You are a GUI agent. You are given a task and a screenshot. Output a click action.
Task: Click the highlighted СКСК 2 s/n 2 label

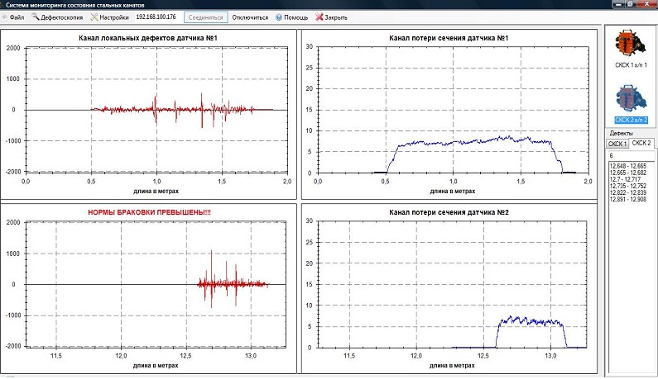click(x=632, y=121)
